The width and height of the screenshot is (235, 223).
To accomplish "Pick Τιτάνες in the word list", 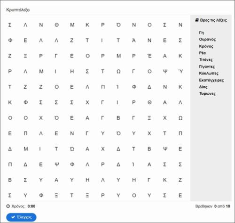I will 206,59.
